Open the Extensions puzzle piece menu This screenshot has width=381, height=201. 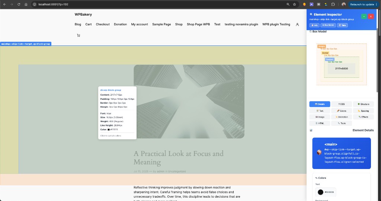333,4
